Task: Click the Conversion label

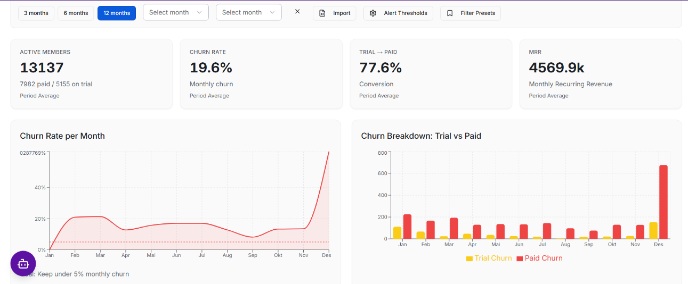Action: click(376, 84)
